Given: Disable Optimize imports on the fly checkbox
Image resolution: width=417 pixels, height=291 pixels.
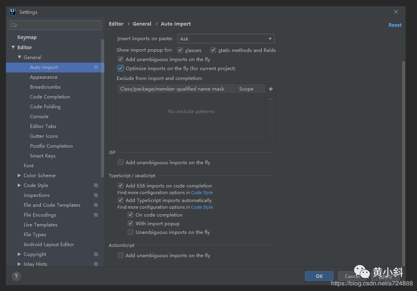Looking at the screenshot, I should 121,68.
